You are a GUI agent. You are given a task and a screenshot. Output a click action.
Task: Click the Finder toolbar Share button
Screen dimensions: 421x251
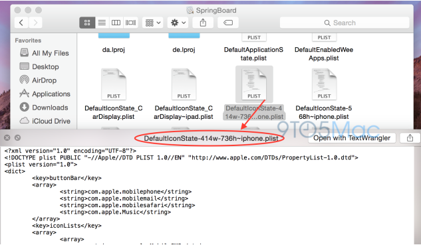pyautogui.click(x=203, y=23)
